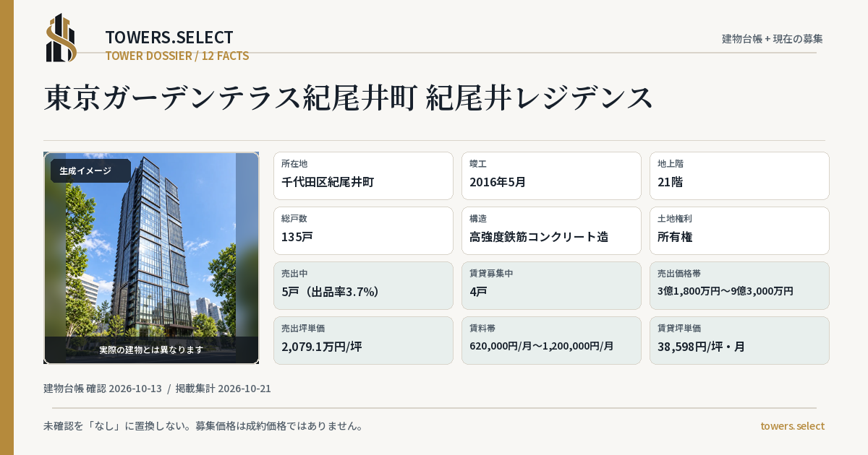Click the 東京ガーデンテラス紀尾井町 tower title
868x455 pixels.
pyautogui.click(x=349, y=98)
